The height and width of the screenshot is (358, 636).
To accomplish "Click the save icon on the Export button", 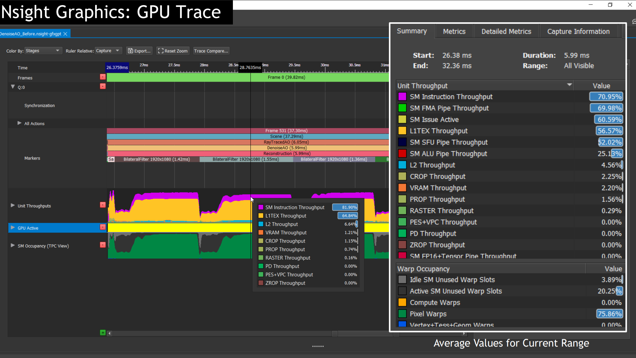I will click(131, 51).
